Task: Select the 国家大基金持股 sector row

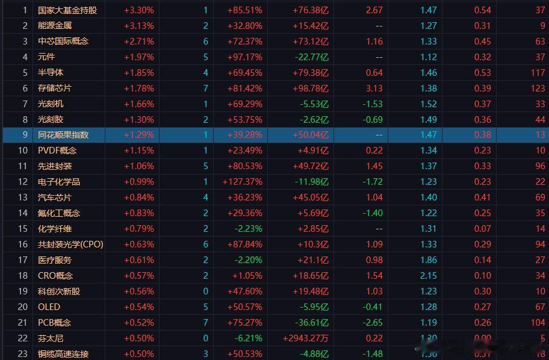Action: click(x=276, y=10)
